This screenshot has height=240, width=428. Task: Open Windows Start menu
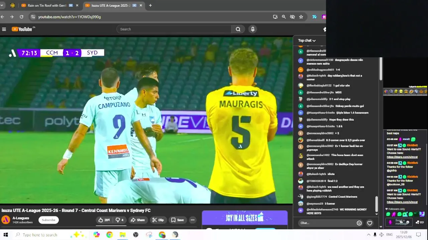pyautogui.click(x=6, y=235)
